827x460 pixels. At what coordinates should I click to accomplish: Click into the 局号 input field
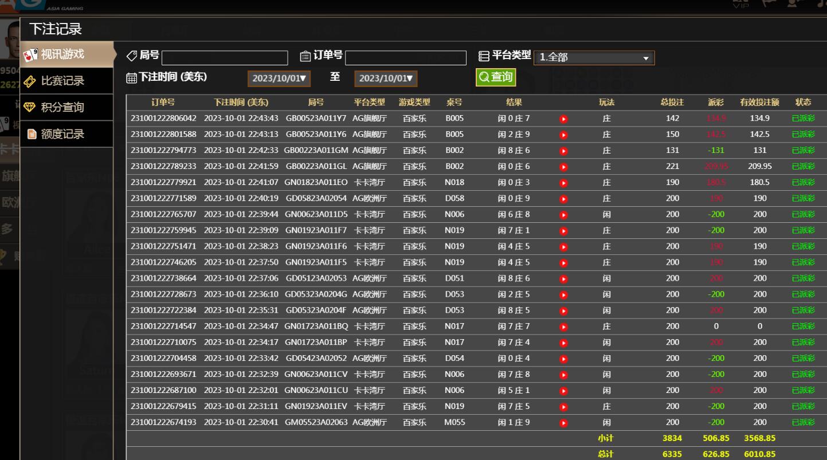[x=225, y=58]
